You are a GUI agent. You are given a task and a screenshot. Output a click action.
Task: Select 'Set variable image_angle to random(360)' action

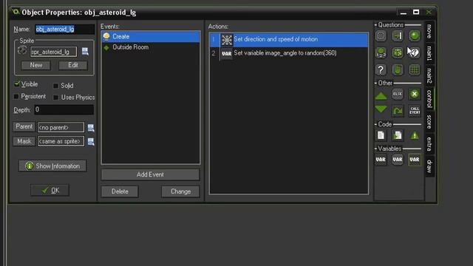point(289,53)
